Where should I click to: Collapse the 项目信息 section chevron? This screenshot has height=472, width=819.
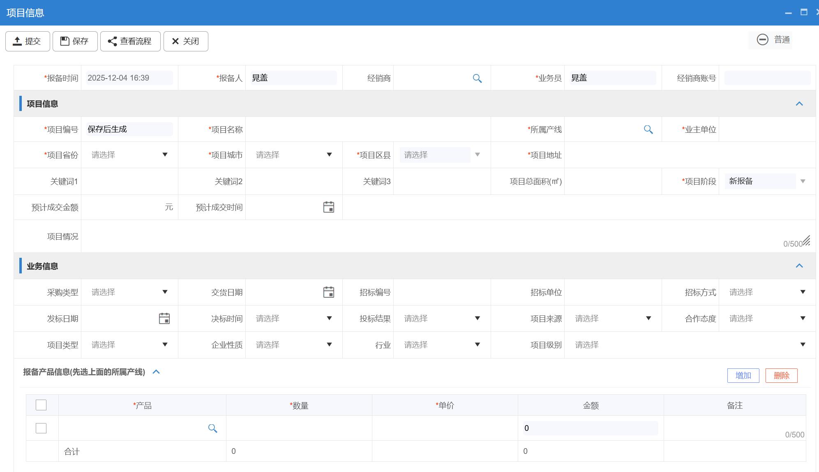pos(799,104)
